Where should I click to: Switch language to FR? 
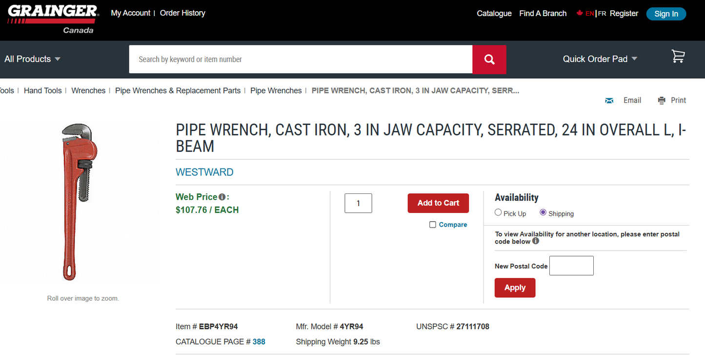(602, 14)
